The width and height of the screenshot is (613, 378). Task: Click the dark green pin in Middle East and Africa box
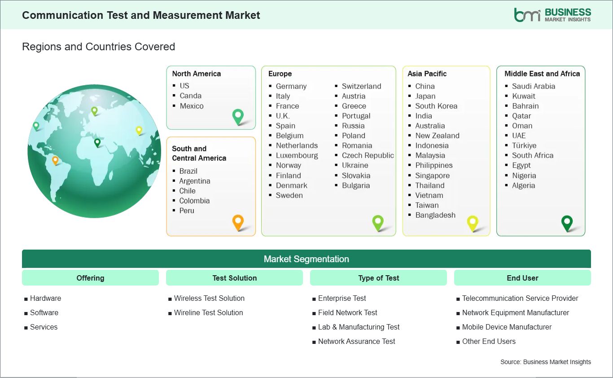point(567,222)
